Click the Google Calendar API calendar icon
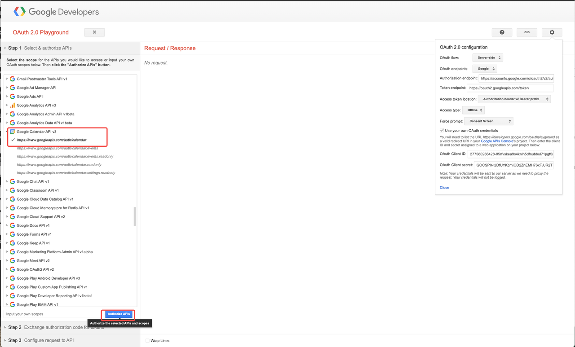575x347 pixels. [13, 132]
